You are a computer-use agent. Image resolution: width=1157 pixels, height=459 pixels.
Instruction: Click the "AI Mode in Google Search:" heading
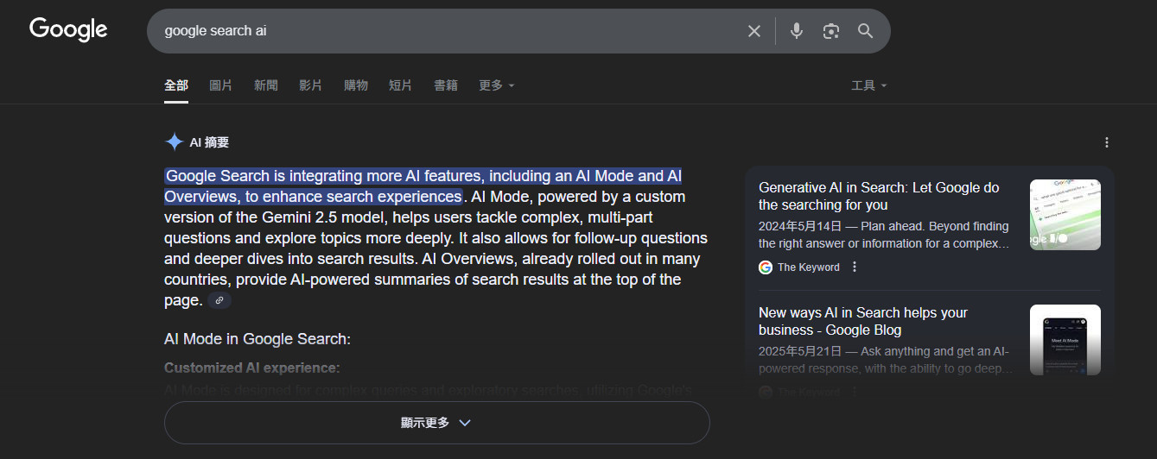(x=257, y=339)
